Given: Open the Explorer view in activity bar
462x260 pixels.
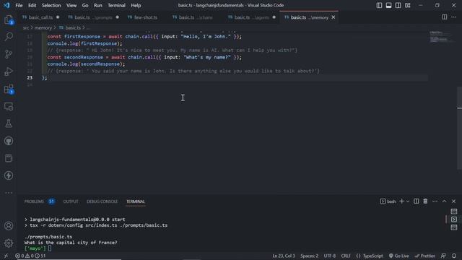Looking at the screenshot, I should (9, 20).
